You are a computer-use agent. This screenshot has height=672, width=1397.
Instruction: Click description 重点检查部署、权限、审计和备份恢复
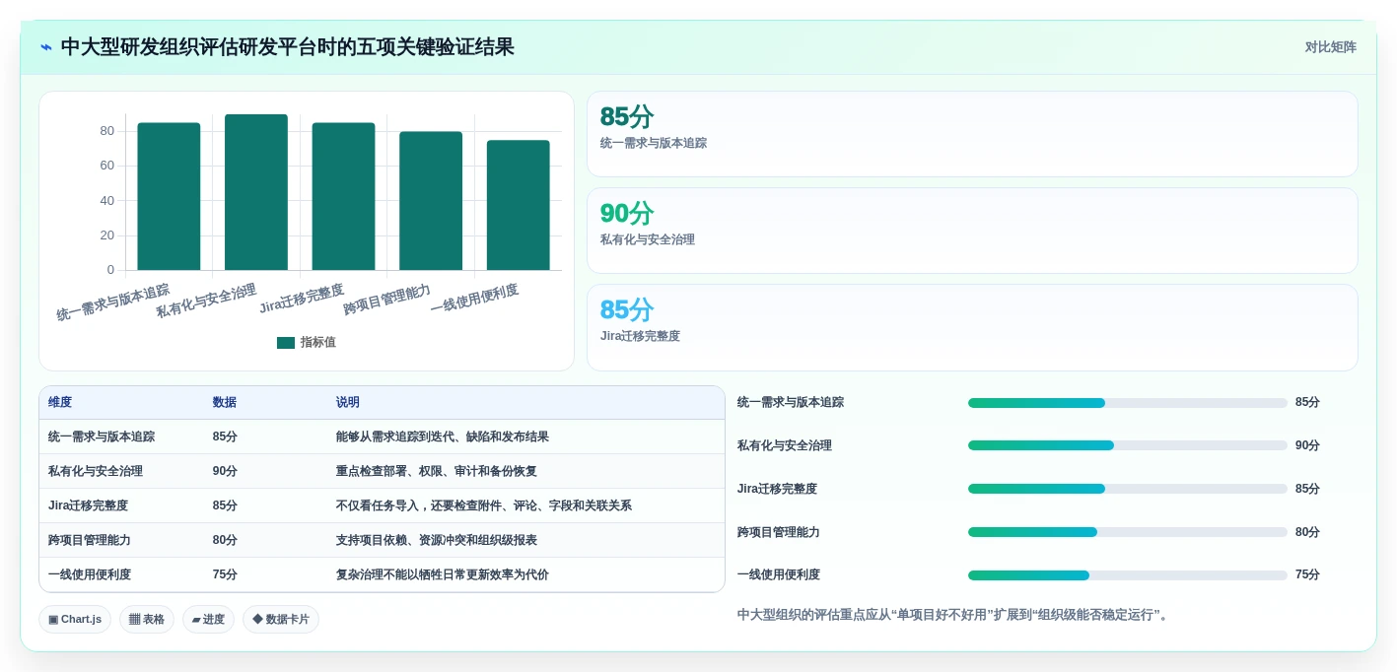(437, 472)
